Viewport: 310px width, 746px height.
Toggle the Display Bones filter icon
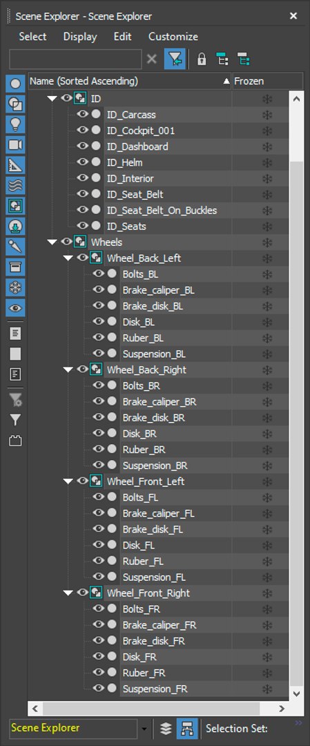click(15, 247)
